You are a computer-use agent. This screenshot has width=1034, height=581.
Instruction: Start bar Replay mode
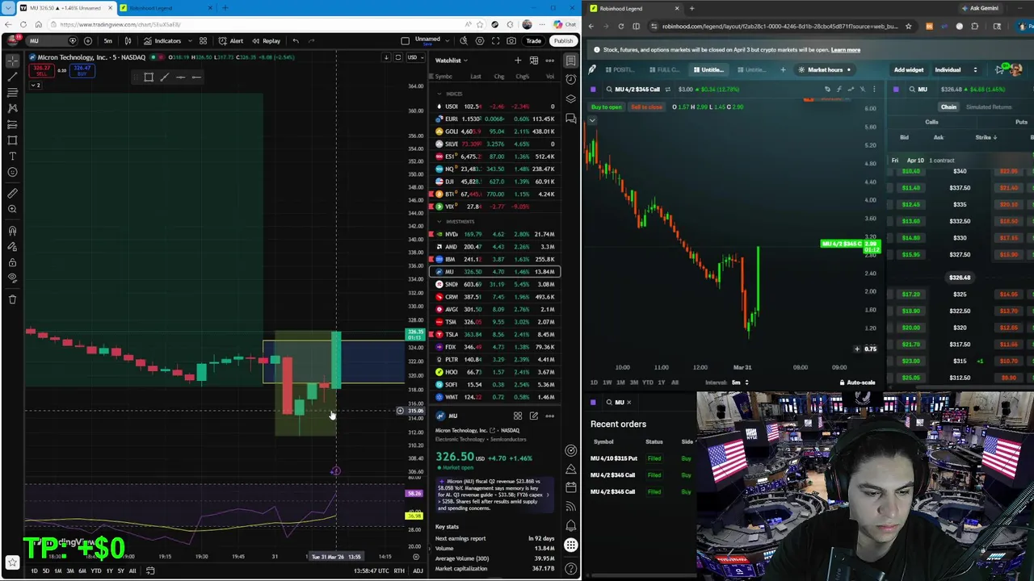267,40
